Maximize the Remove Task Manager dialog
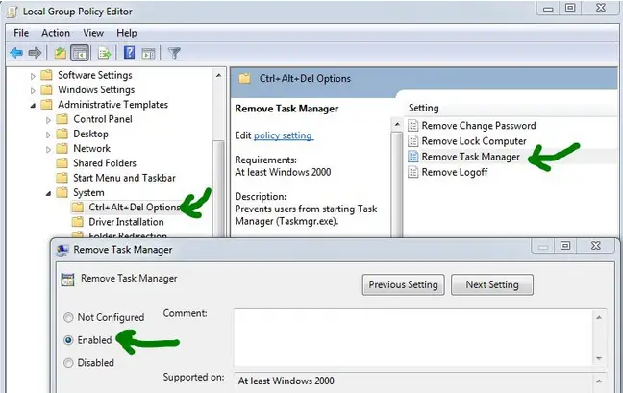623x393 pixels. point(565,246)
